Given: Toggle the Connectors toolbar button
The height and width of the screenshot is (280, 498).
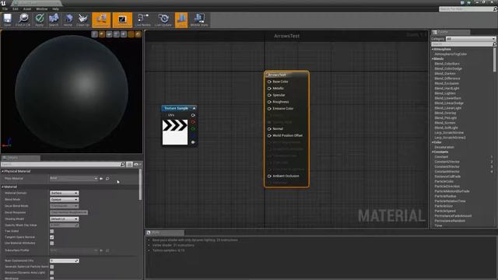Looking at the screenshot, I should (x=101, y=20).
